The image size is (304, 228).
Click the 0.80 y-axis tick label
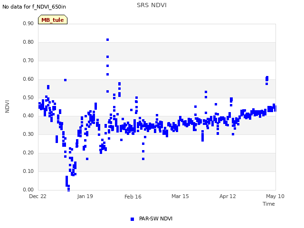(28, 42)
